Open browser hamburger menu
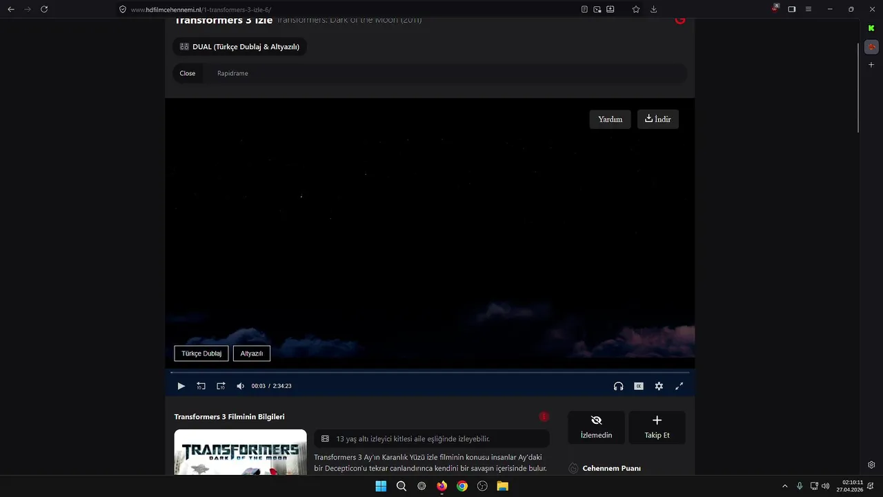The width and height of the screenshot is (883, 497). click(x=808, y=9)
